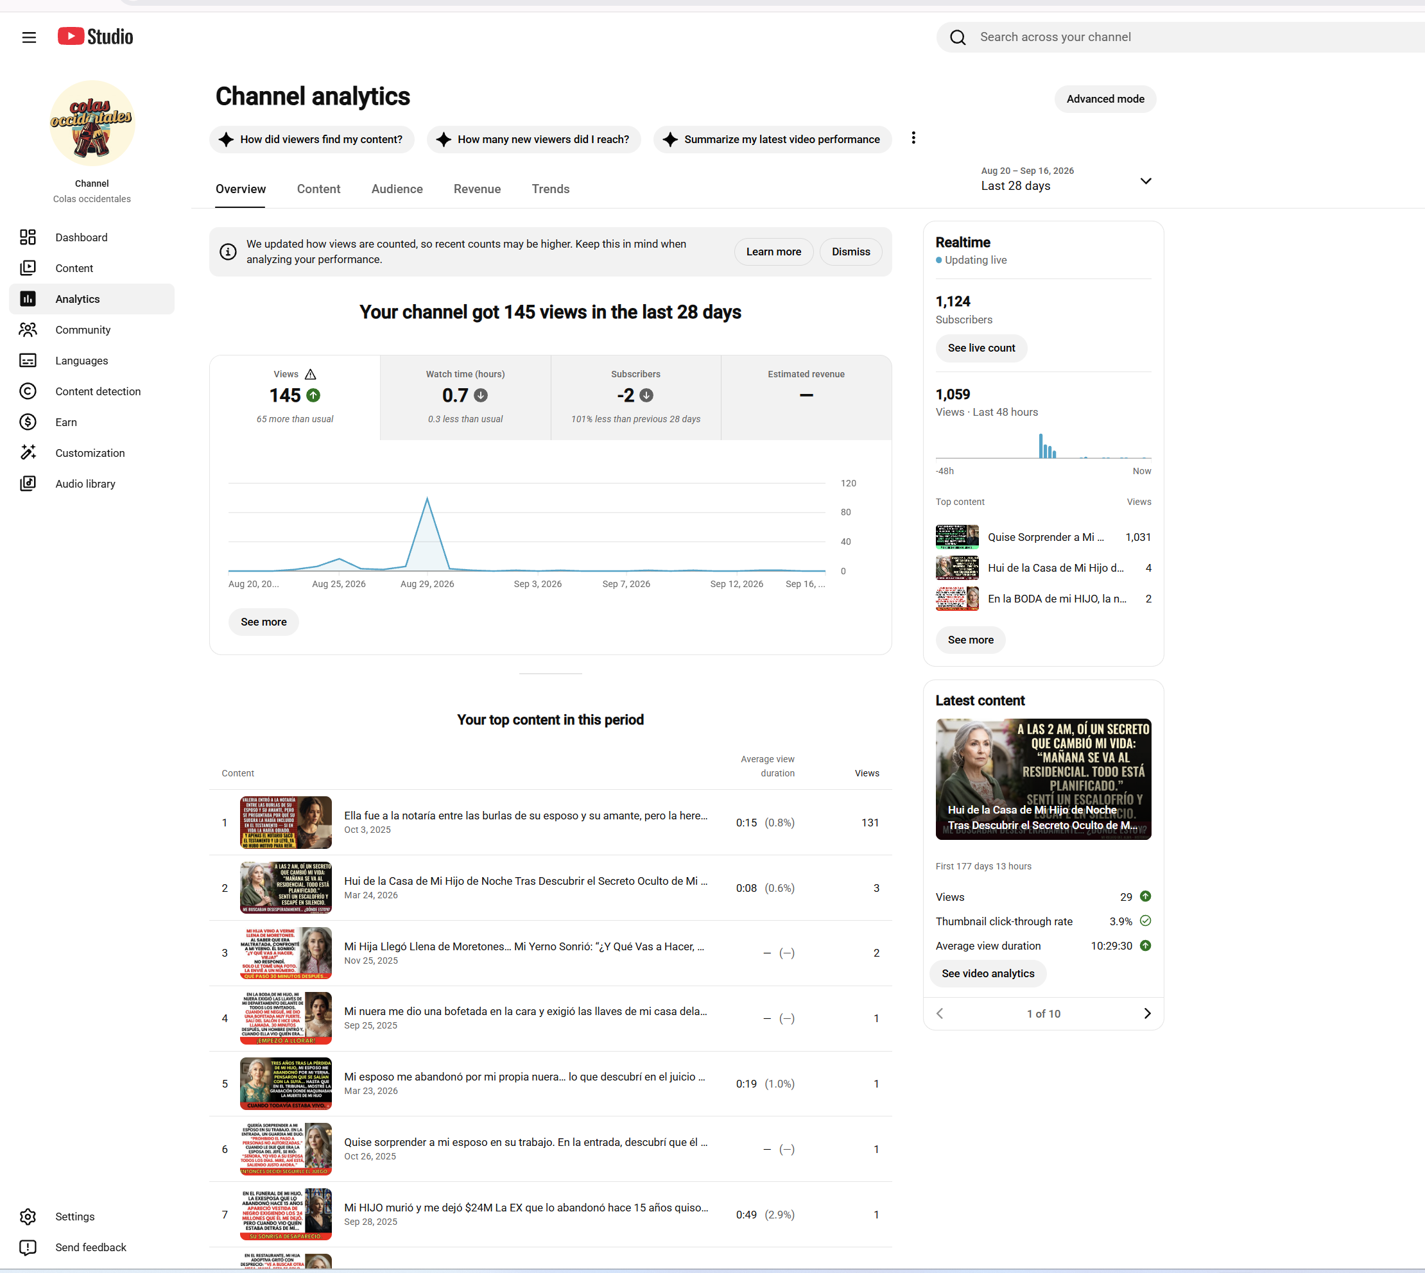Open the hamburger navigation menu
The image size is (1425, 1273).
[x=29, y=37]
